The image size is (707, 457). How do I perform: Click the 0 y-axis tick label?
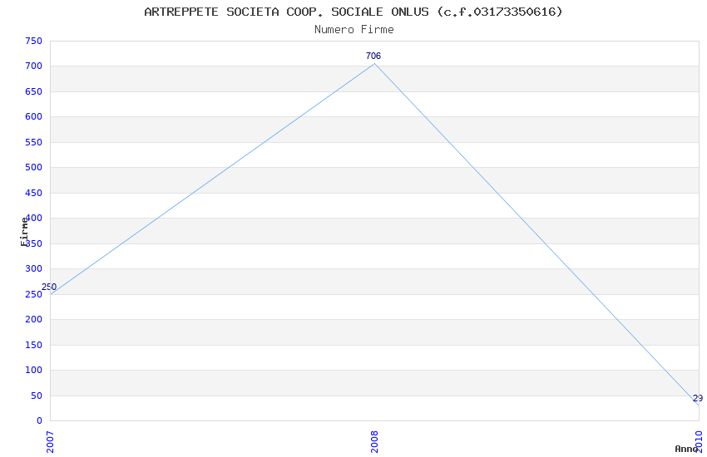pos(40,421)
